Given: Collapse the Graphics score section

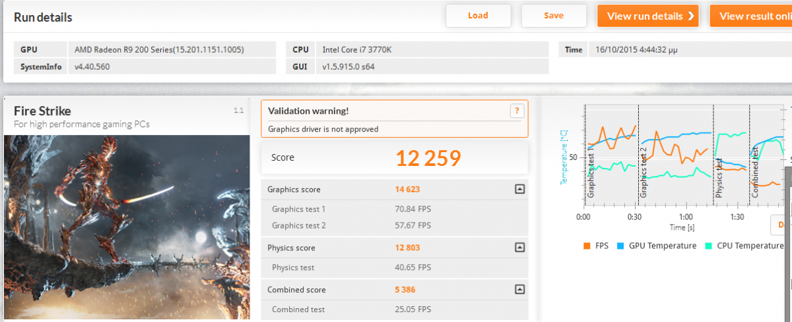Looking at the screenshot, I should pyautogui.click(x=519, y=190).
